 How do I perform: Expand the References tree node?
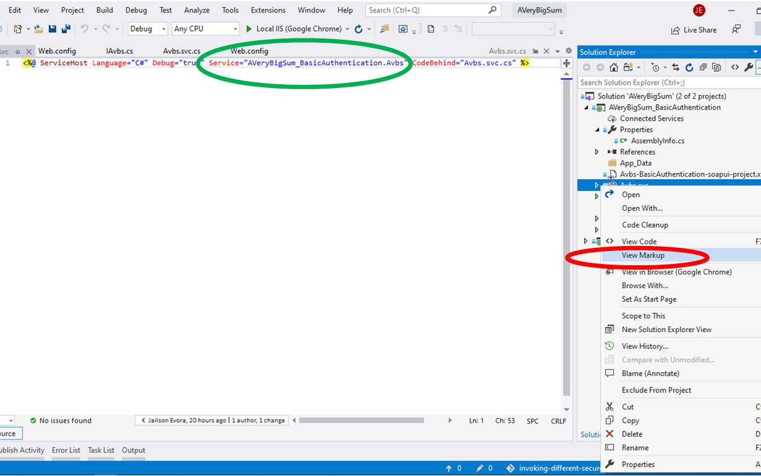[x=597, y=152]
